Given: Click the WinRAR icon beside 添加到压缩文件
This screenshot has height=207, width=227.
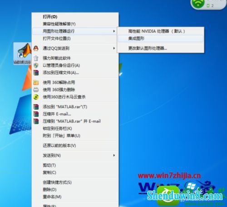Looking at the screenshot, I should pos(36,72).
